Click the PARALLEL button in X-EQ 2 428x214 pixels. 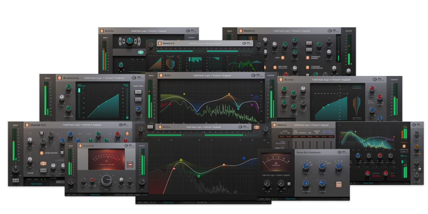[151, 127]
